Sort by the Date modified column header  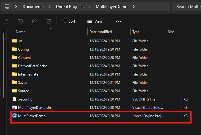100,32
